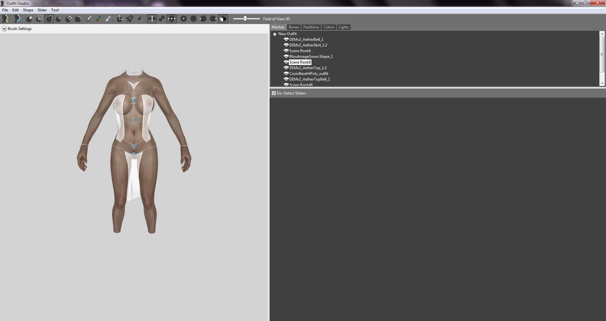This screenshot has width=606, height=321.
Task: Switch to the Bones tab
Action: click(294, 27)
